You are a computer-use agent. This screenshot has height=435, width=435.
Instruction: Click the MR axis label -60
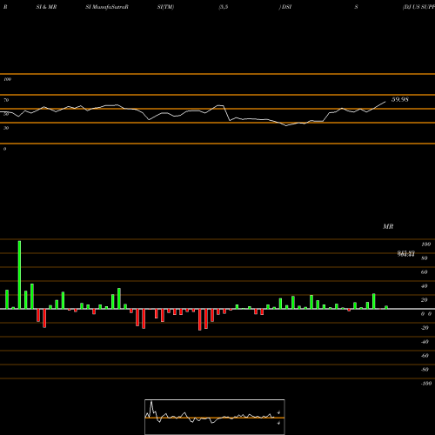(x=425, y=356)
